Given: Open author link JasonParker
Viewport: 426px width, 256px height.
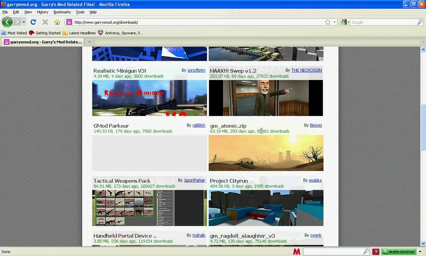Looking at the screenshot, I should pyautogui.click(x=194, y=180).
